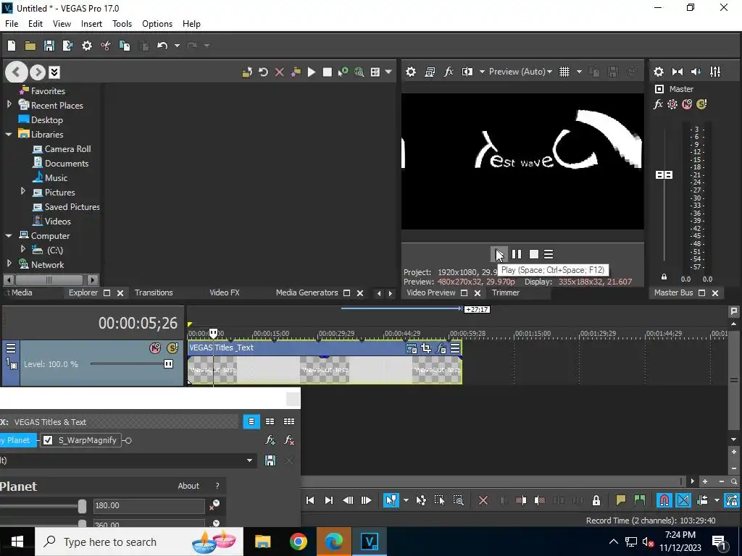Open the Tools menu
The image size is (742, 556).
pyautogui.click(x=122, y=24)
